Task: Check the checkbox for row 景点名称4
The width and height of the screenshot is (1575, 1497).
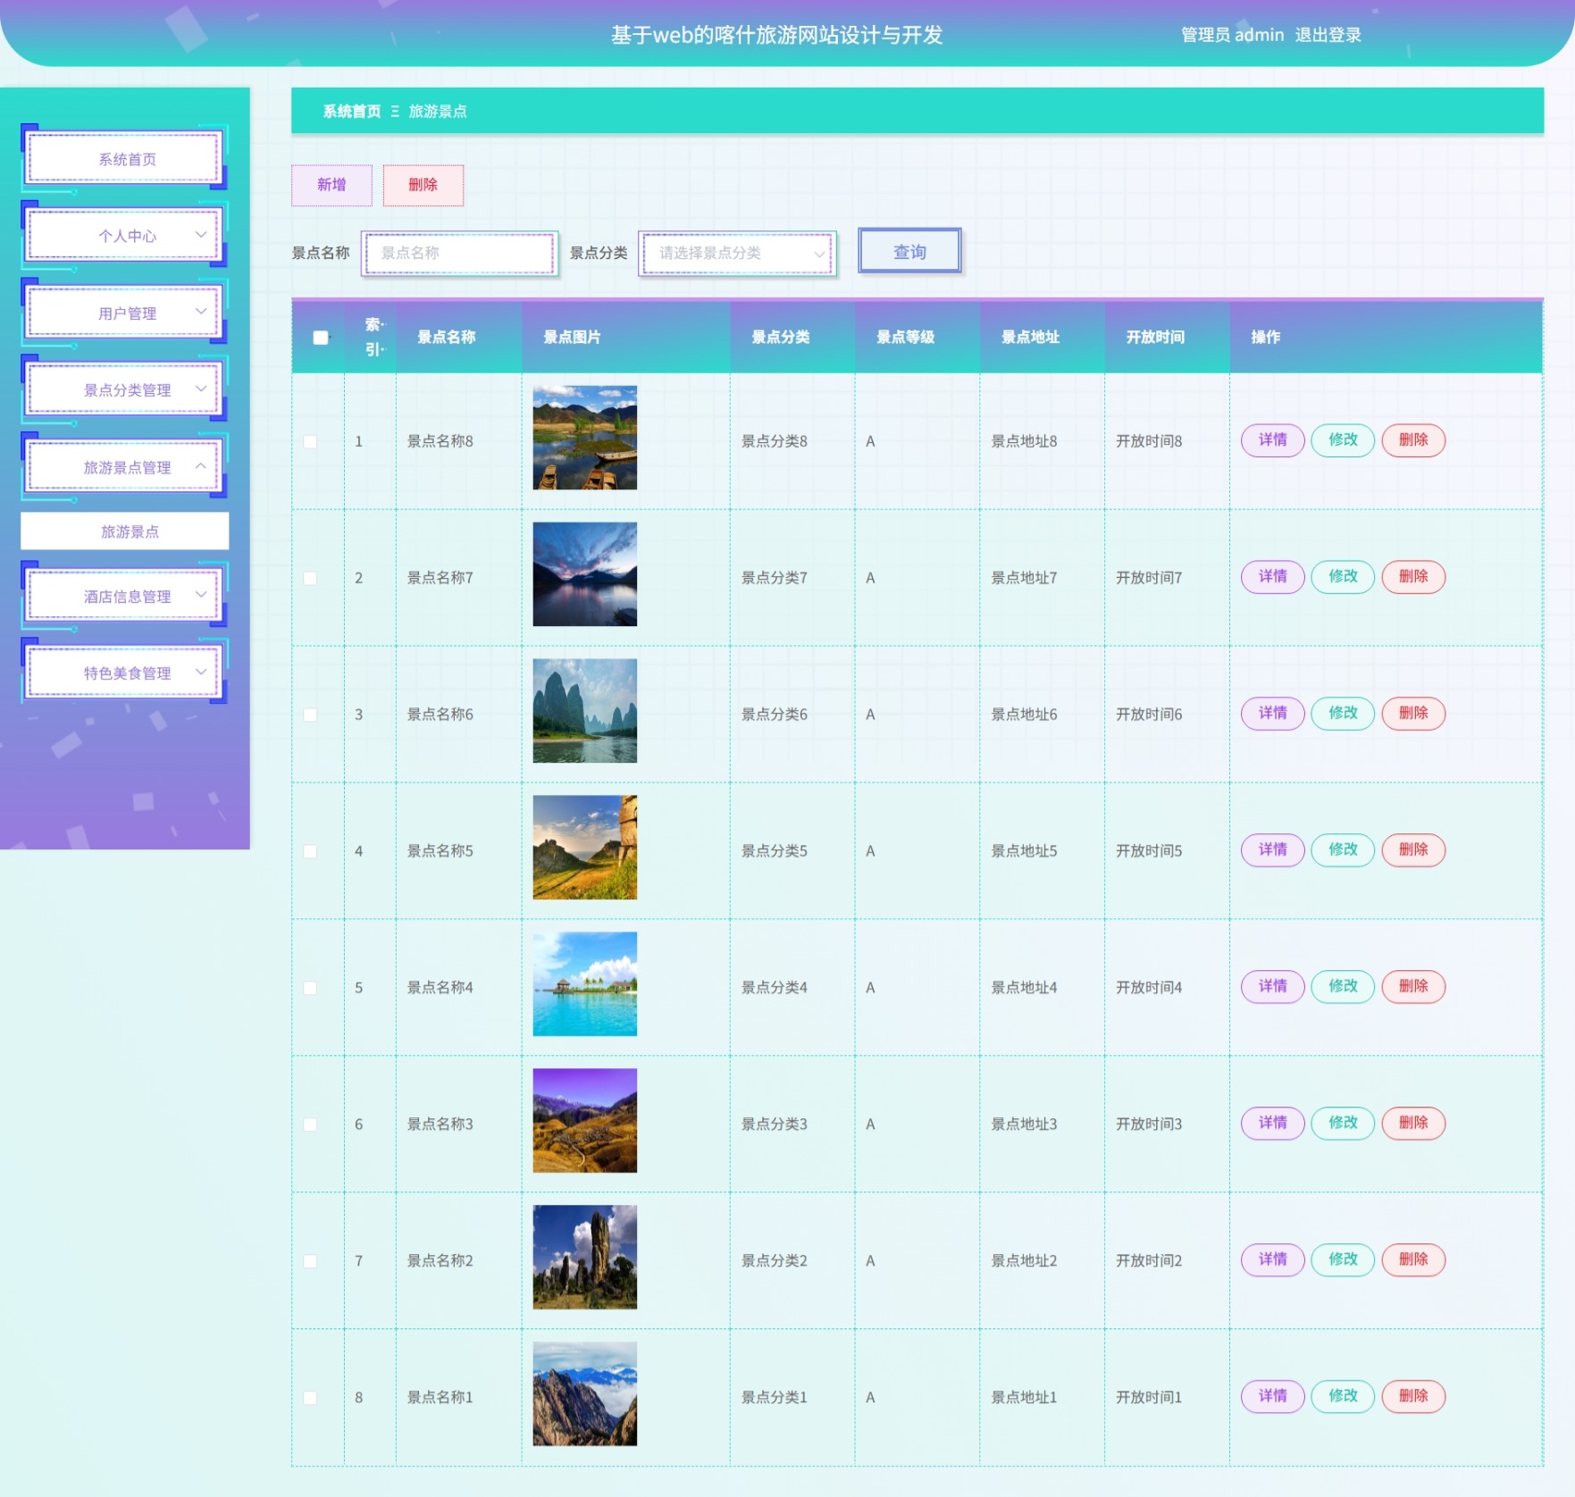Action: tap(310, 988)
